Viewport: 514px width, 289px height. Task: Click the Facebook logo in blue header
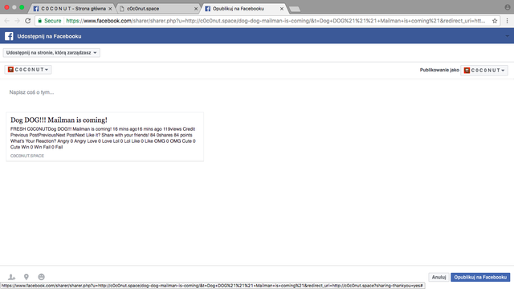point(9,36)
